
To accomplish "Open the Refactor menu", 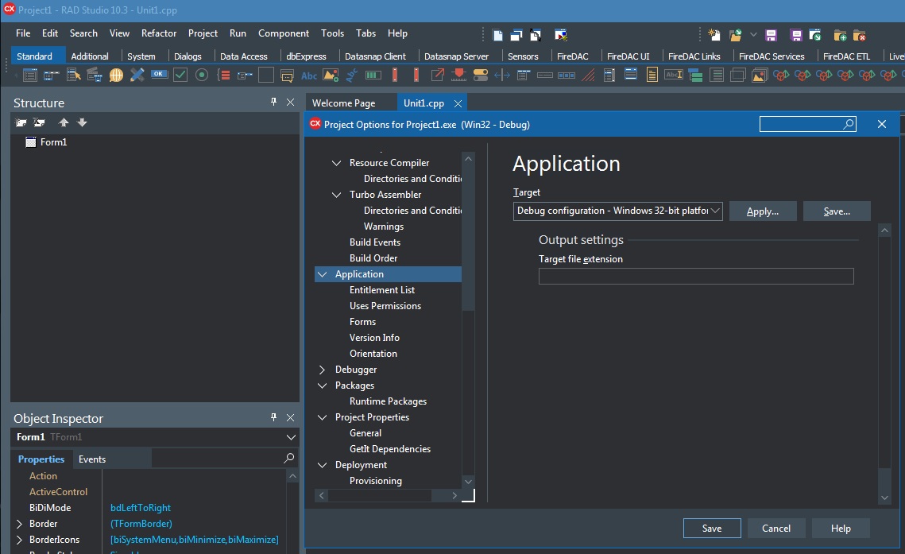I will point(159,33).
